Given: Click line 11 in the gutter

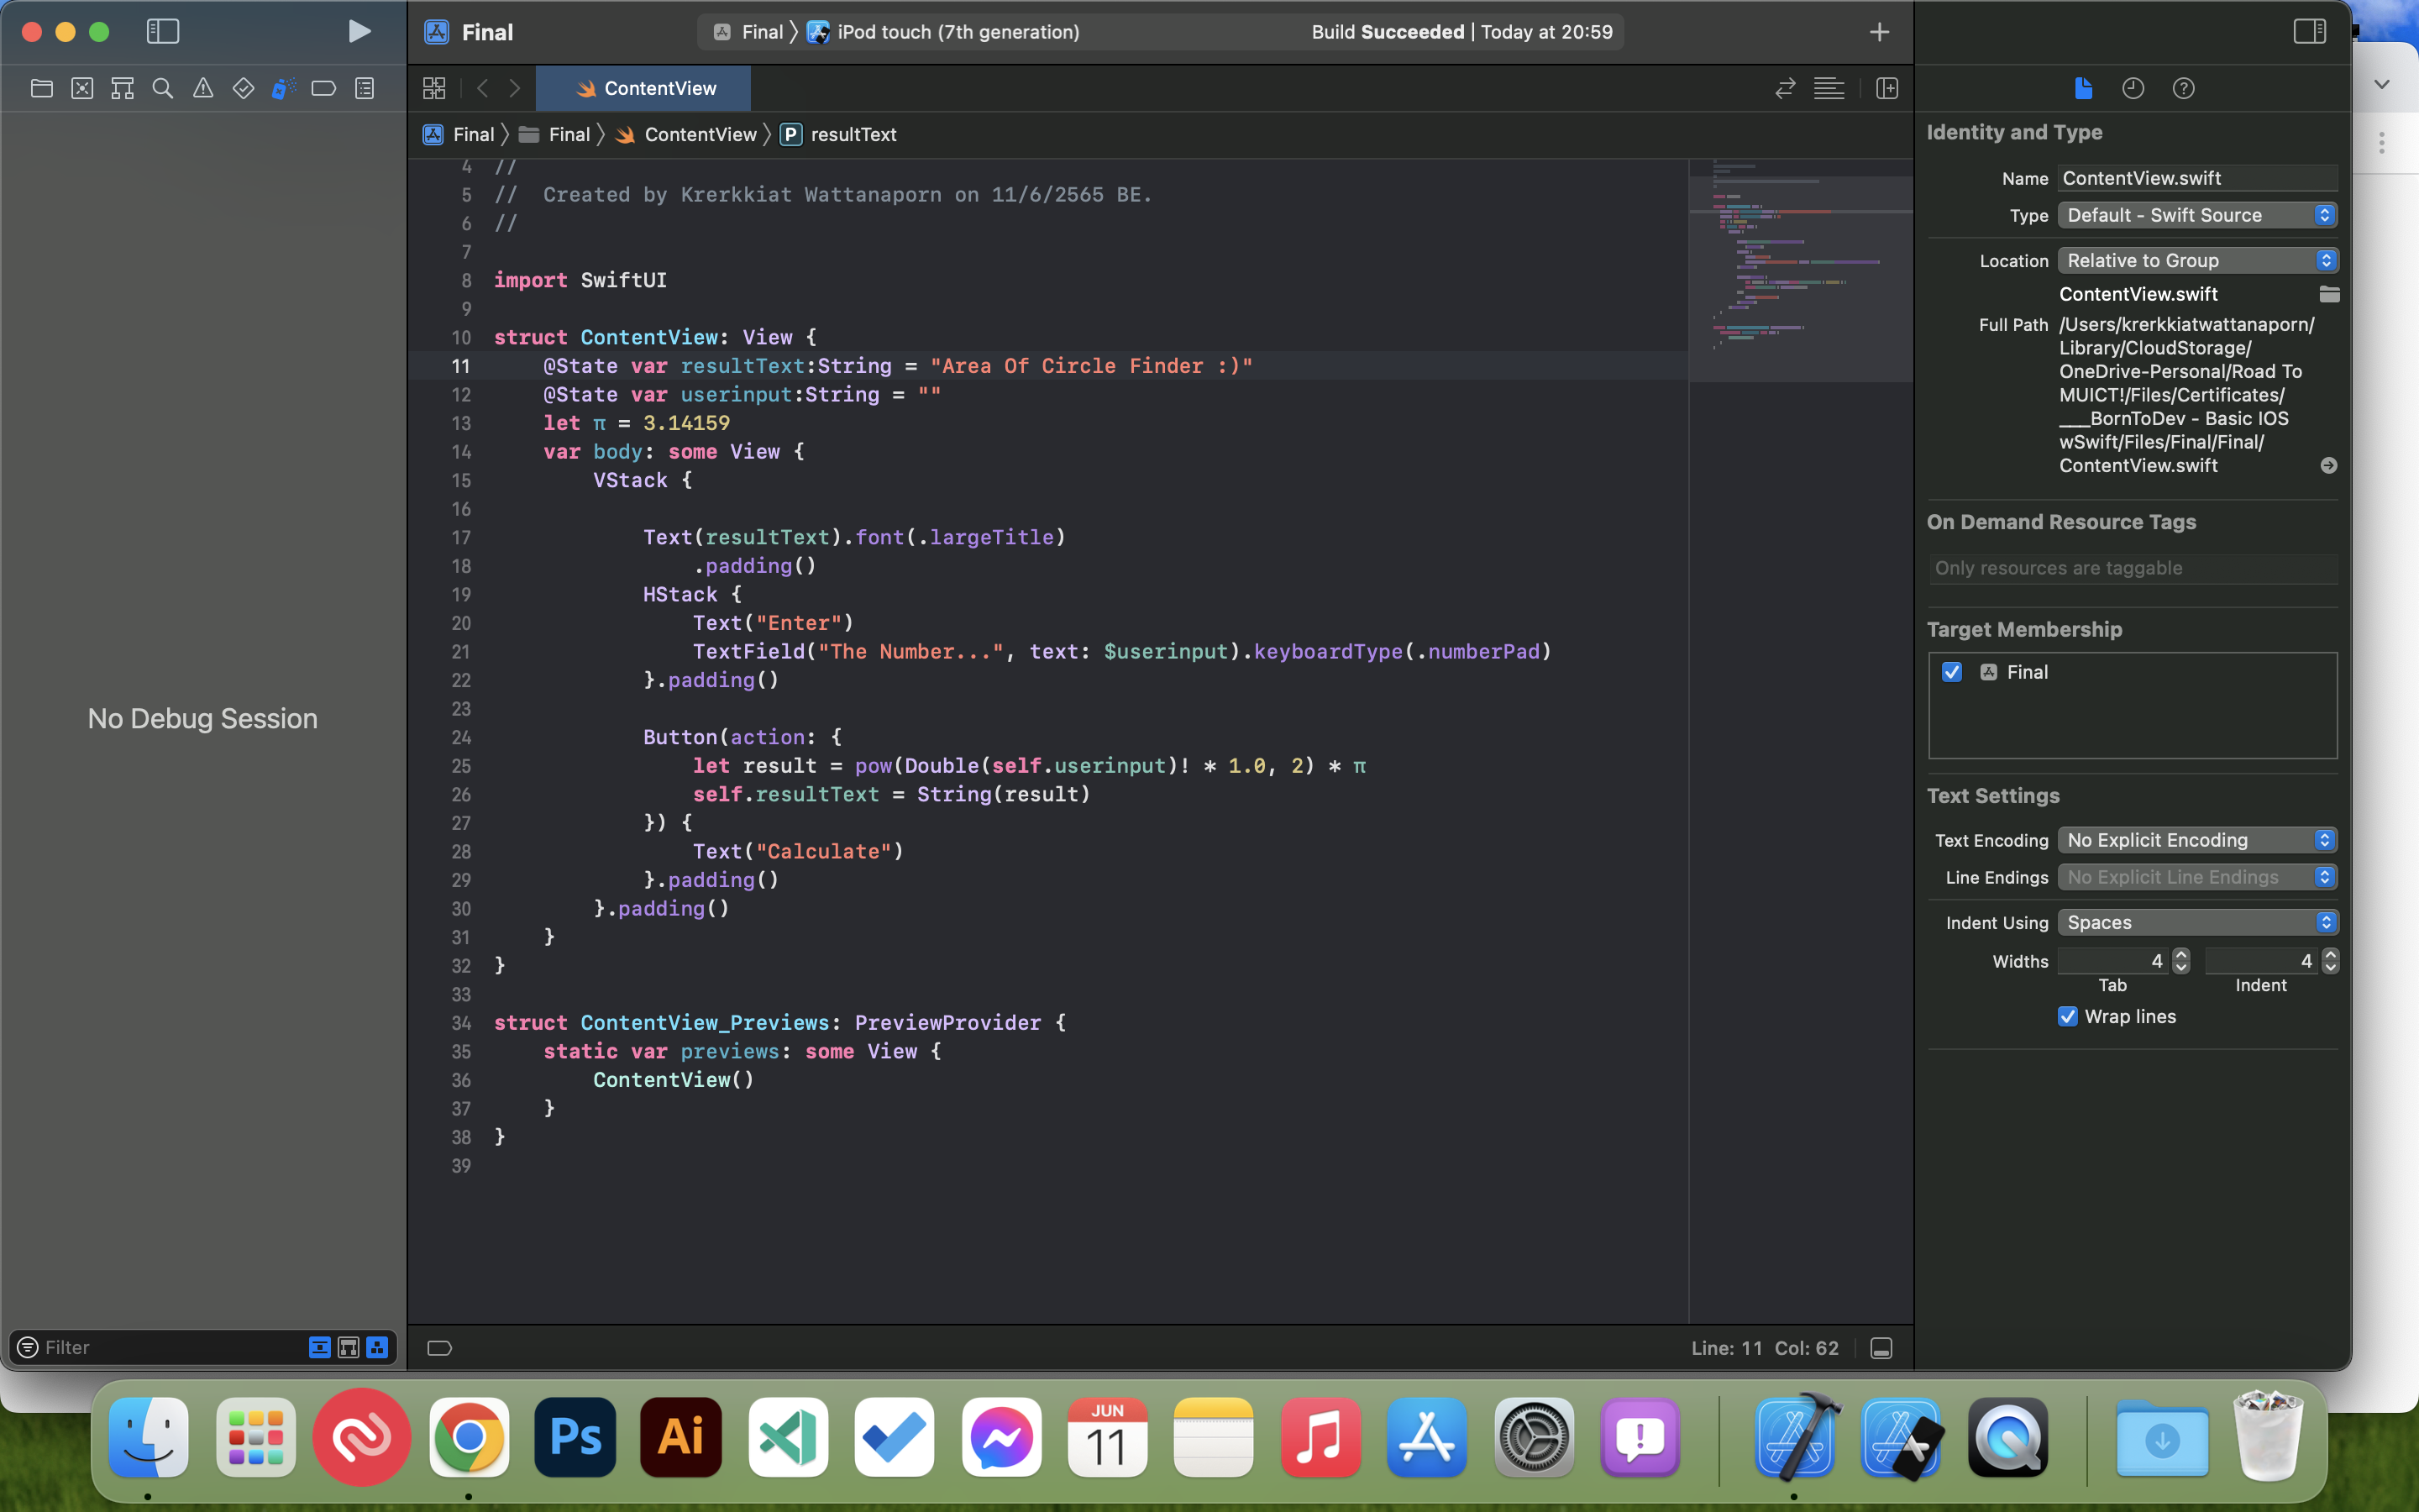Looking at the screenshot, I should pyautogui.click(x=461, y=366).
